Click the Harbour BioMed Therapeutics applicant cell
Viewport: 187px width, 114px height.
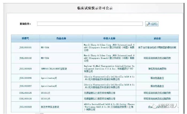click(x=109, y=69)
